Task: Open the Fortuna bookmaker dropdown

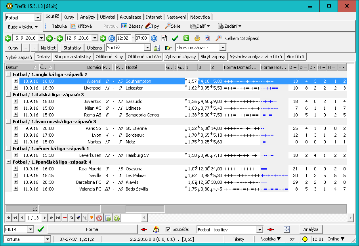Action: [x=48, y=239]
